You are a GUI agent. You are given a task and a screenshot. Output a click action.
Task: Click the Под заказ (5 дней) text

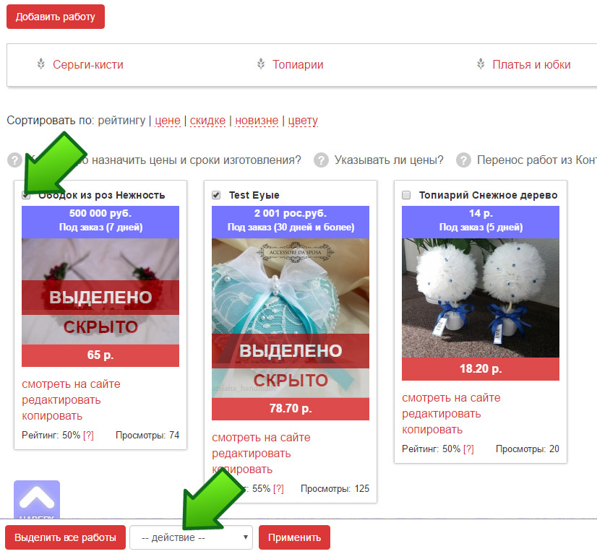481,228
